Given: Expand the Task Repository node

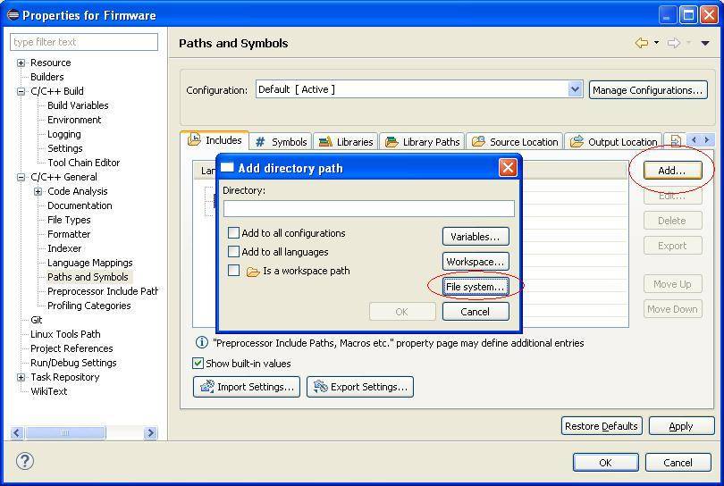Looking at the screenshot, I should point(21,378).
